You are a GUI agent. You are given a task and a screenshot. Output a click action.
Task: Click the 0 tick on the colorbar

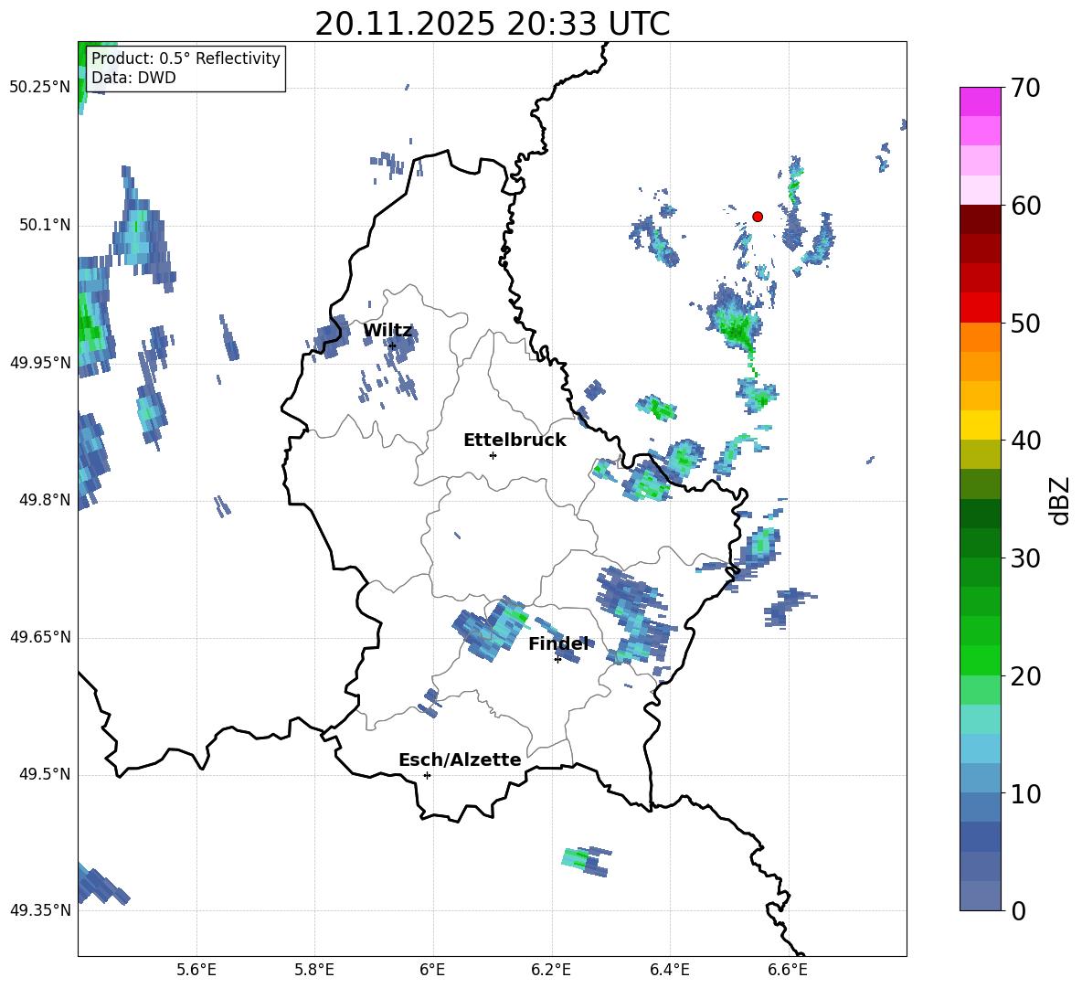click(1018, 910)
